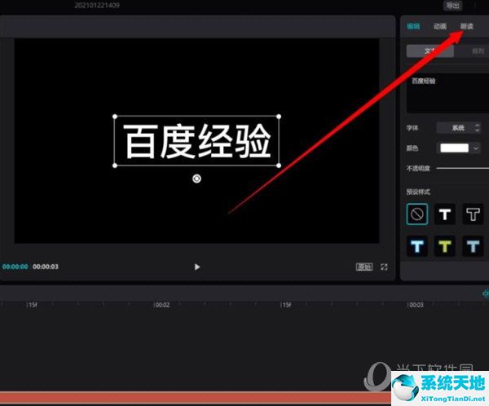
Task: Click the top-left corner handle of text box
Action: 115,117
